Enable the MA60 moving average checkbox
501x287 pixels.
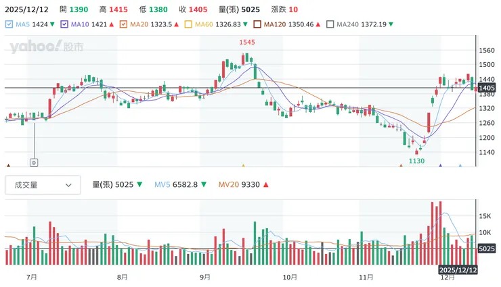tap(189, 24)
